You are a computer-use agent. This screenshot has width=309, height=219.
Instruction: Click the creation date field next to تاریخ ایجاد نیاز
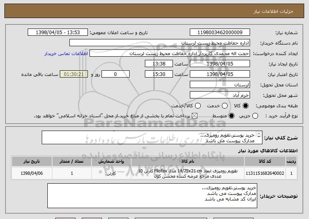coord(220,64)
